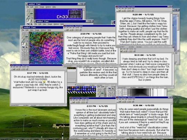This screenshot has height=140, width=187.
Task: Click Properties icon in 8:47 PM HyperTerminal toolbar
Action: pos(27,69)
